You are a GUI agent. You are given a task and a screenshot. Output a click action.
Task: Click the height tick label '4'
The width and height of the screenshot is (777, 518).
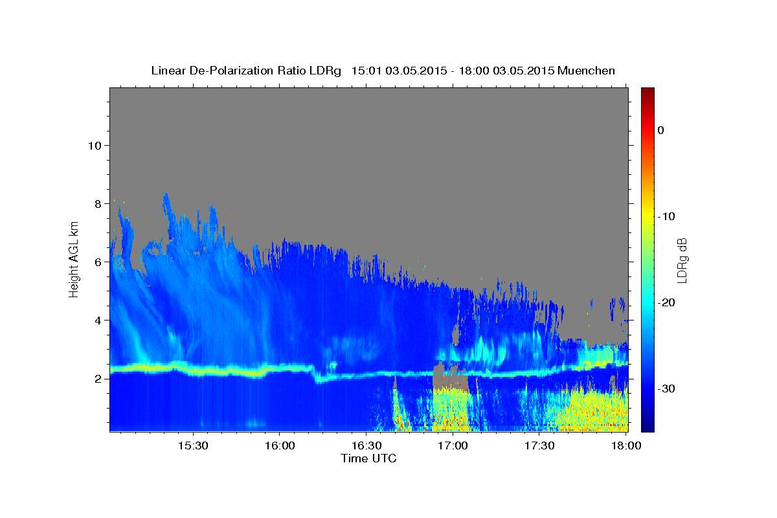tap(98, 321)
